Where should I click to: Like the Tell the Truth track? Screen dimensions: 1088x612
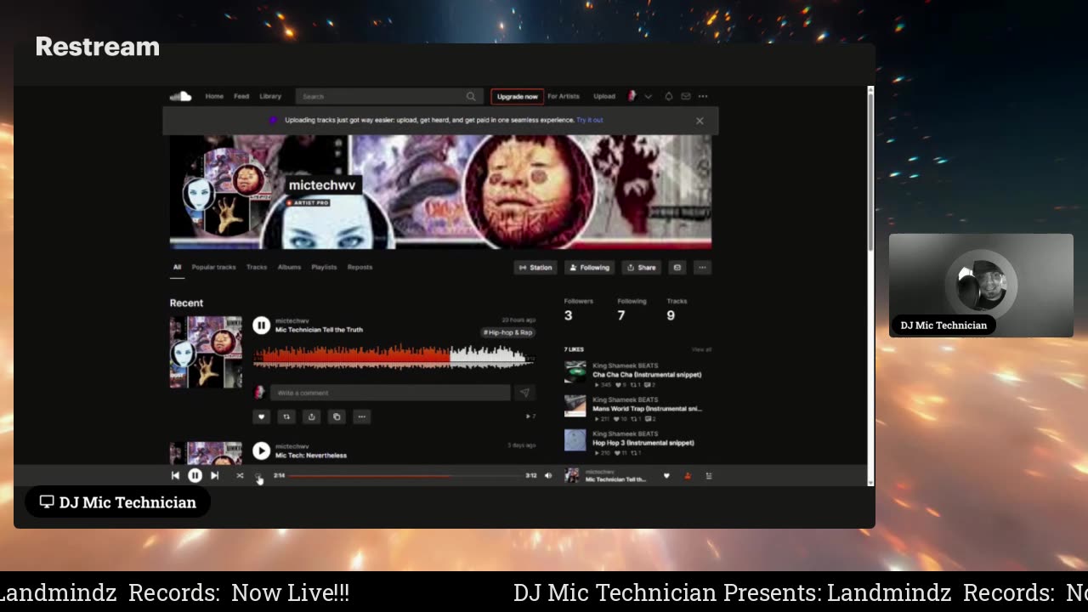(262, 416)
